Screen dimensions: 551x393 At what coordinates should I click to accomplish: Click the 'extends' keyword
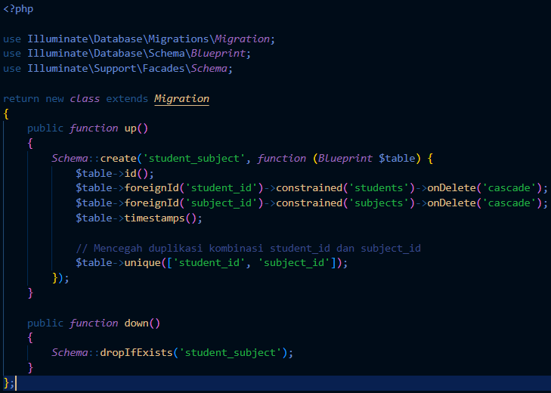pos(127,99)
